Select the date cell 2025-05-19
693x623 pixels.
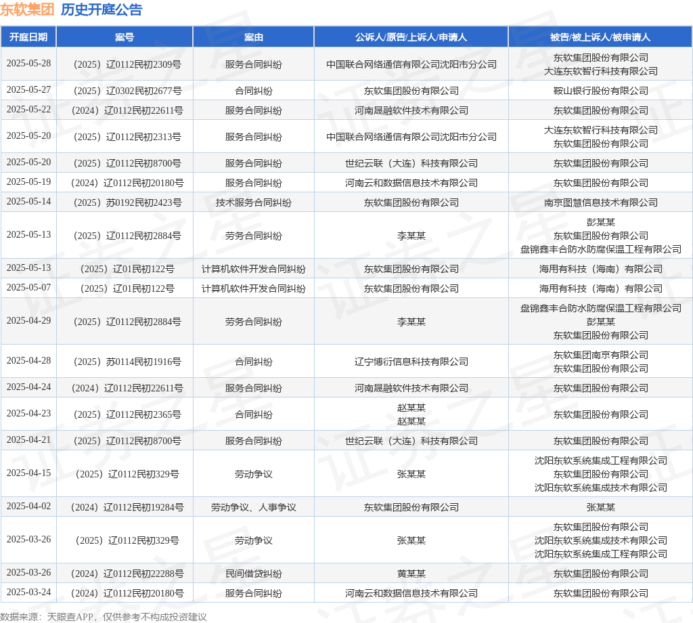point(28,181)
